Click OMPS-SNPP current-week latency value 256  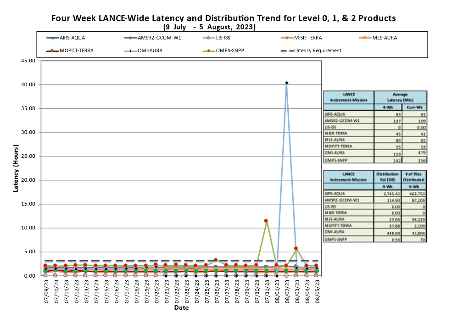tap(421, 161)
